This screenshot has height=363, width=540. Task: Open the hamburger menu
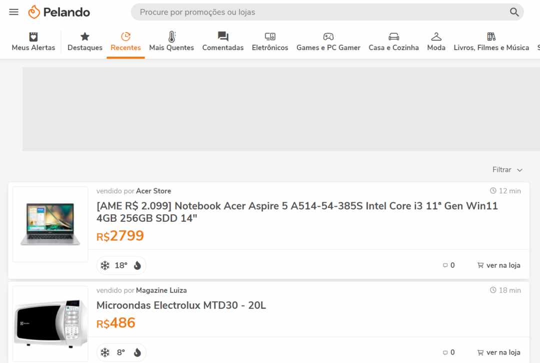point(14,12)
